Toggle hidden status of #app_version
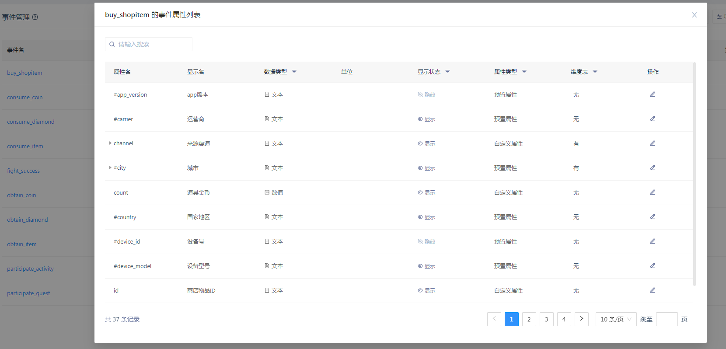 tap(426, 95)
